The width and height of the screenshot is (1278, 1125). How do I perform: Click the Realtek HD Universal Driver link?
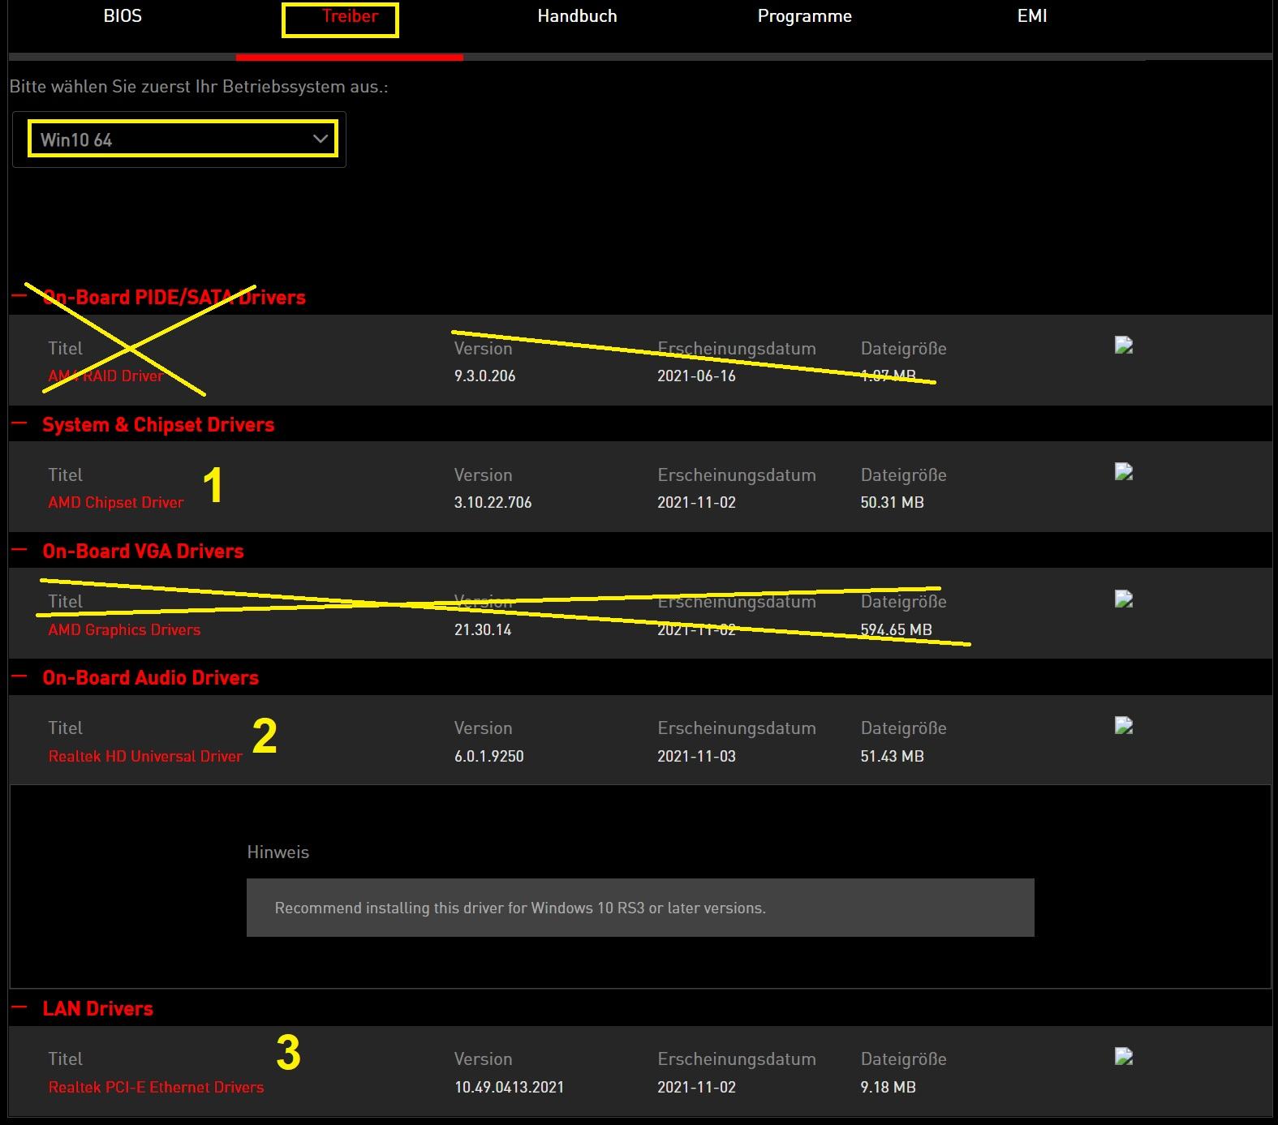coord(145,756)
